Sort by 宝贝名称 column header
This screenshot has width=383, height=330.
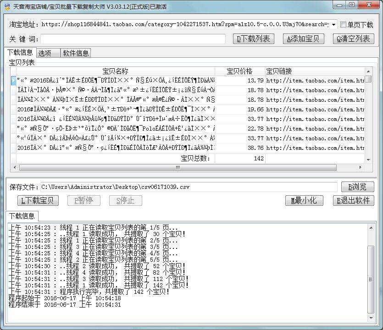(115, 71)
